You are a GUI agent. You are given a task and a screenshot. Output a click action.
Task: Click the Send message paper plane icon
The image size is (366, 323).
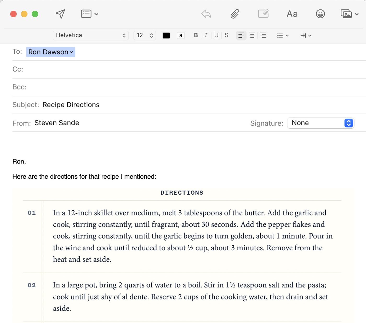coord(60,14)
